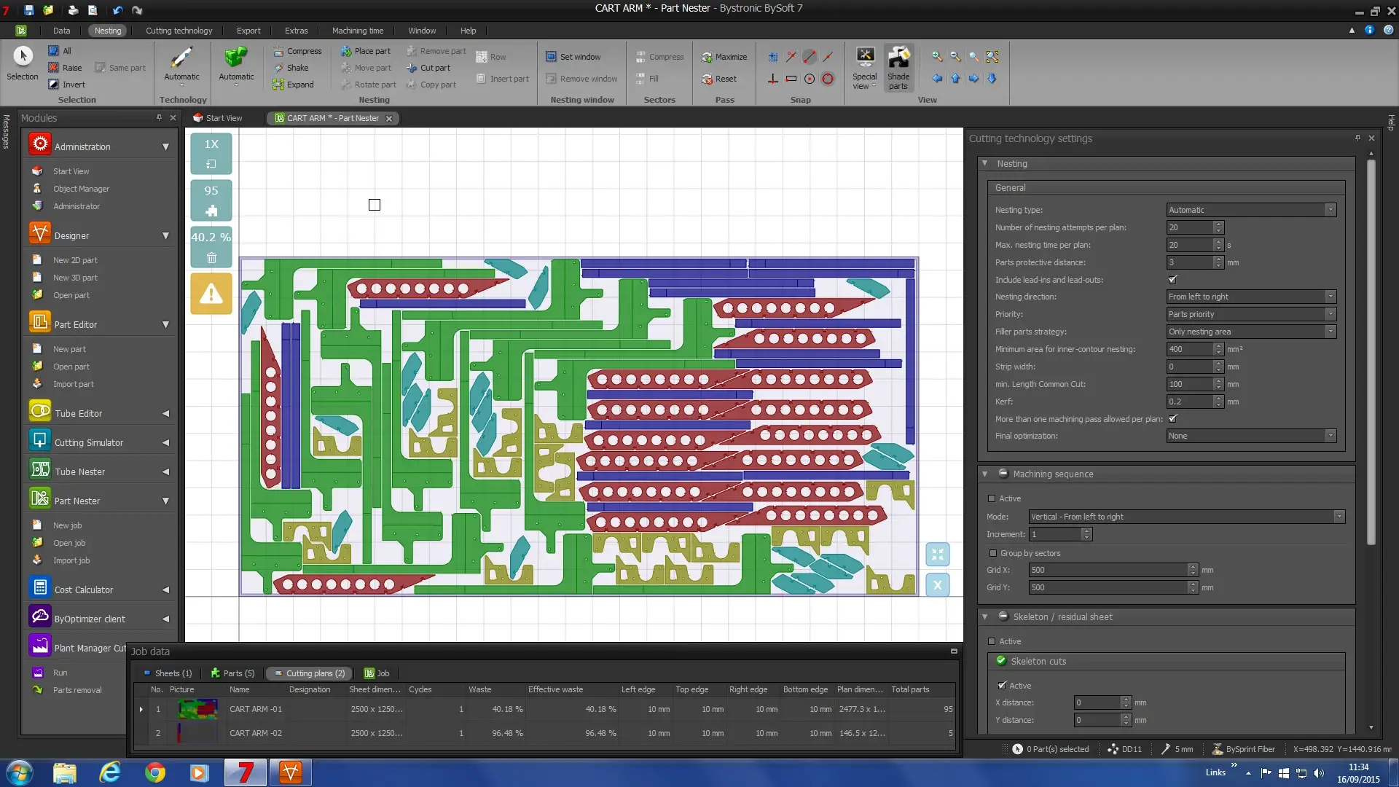Viewport: 1399px width, 787px height.
Task: Click zoom to fit icon in View
Action: coord(992,57)
